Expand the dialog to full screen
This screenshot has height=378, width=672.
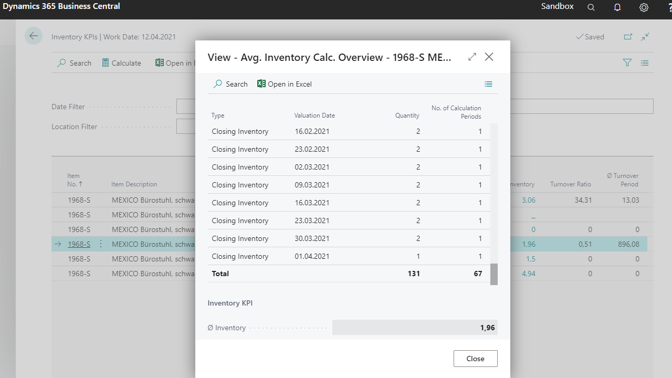click(472, 57)
